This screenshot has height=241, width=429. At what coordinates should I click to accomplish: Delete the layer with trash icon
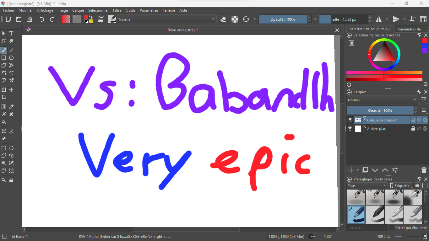[x=424, y=170]
